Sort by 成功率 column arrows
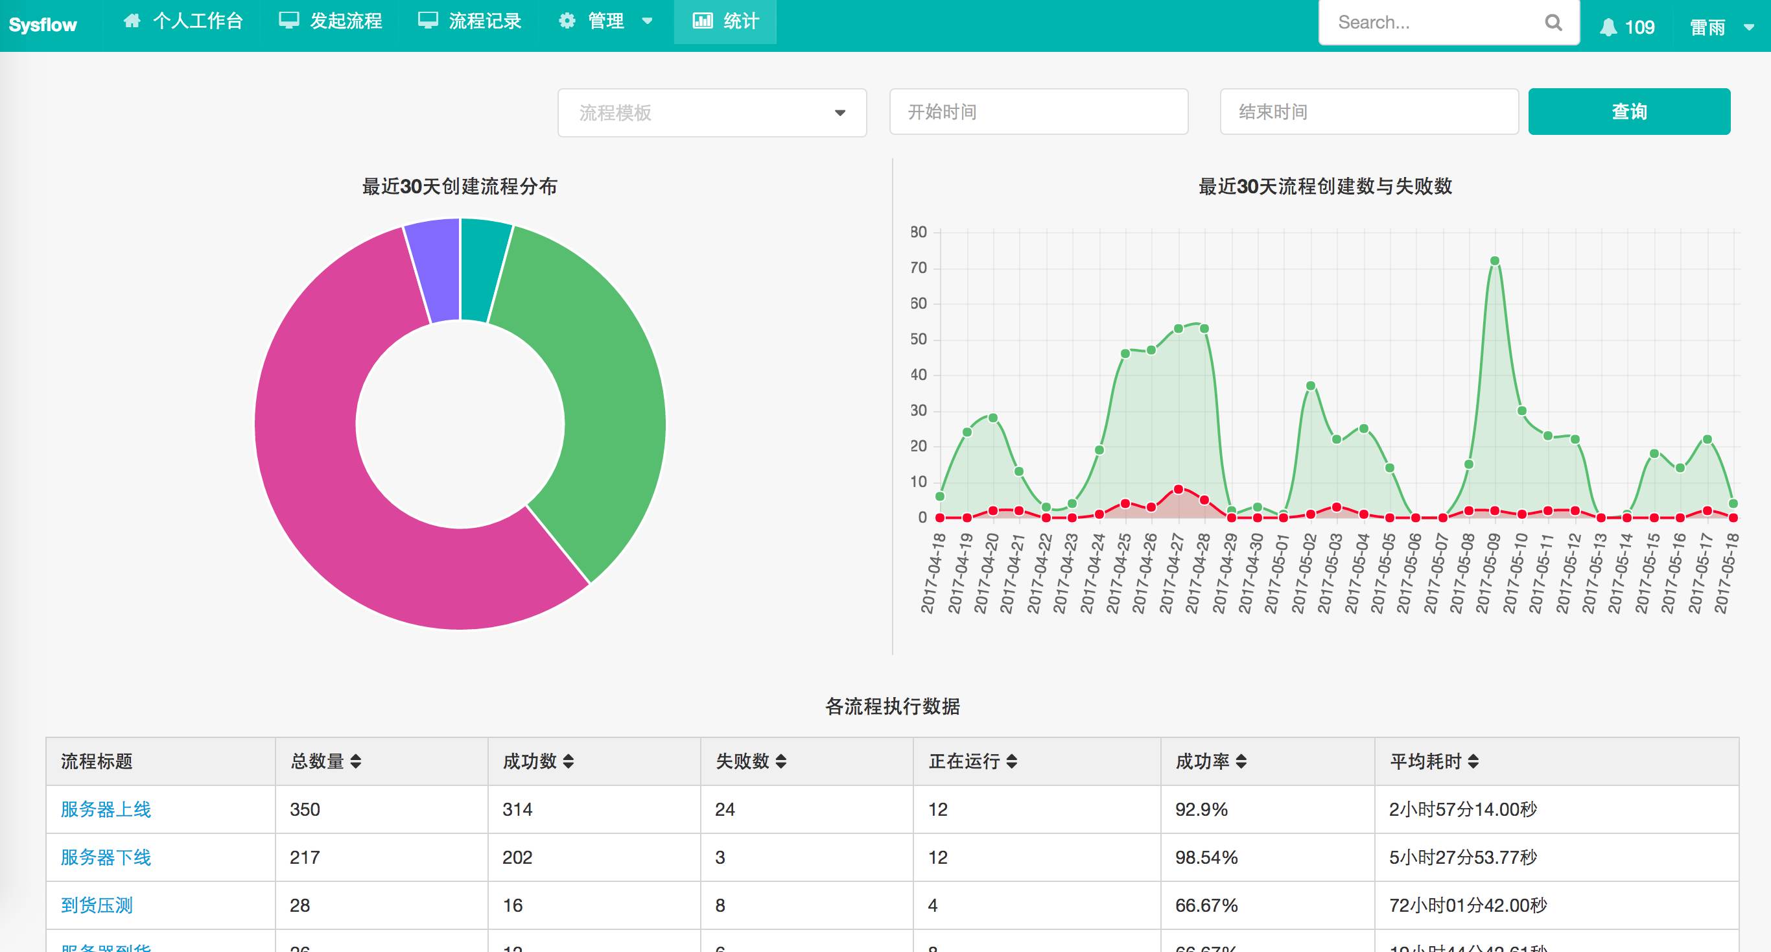Viewport: 1771px width, 952px height. click(1241, 761)
